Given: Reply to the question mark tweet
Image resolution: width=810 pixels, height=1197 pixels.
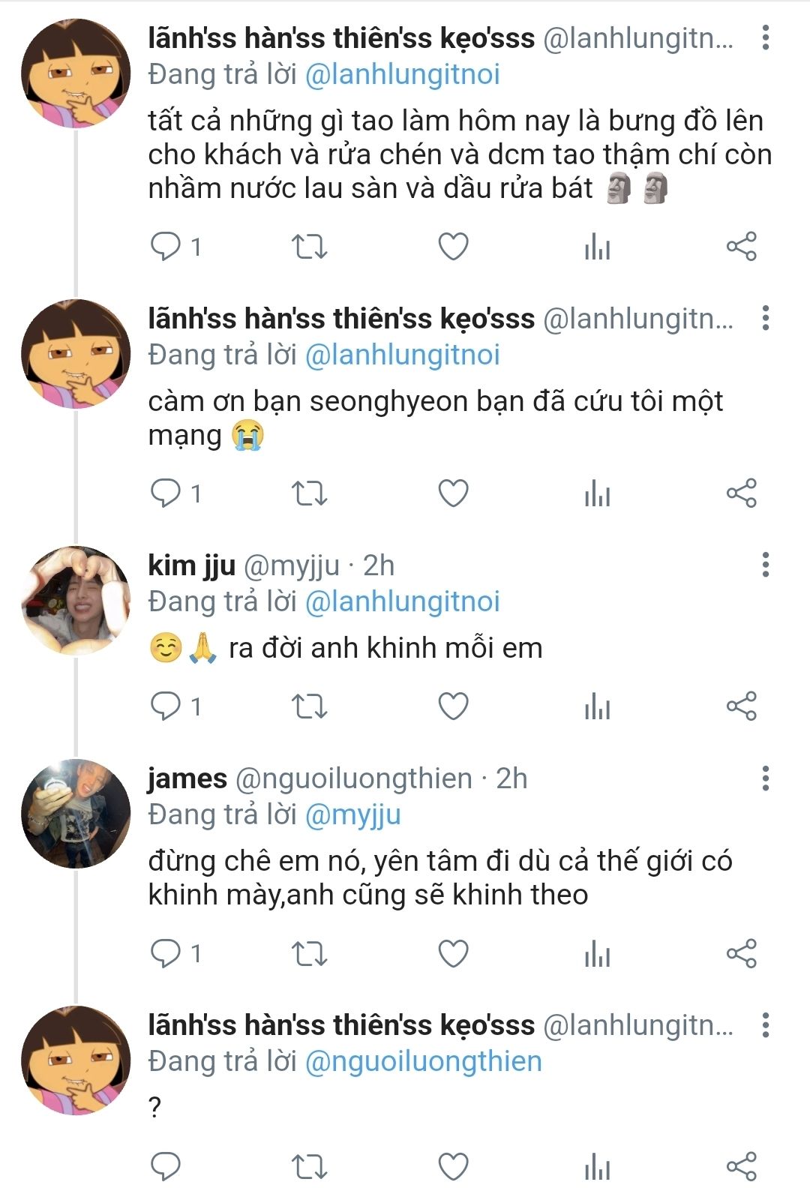Looking at the screenshot, I should [166, 1166].
